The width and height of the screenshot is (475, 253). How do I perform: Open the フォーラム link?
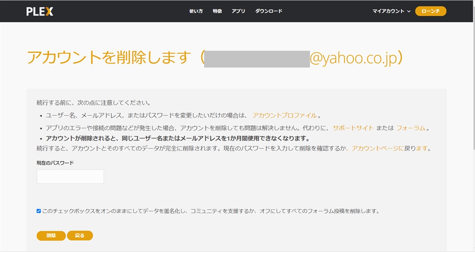click(x=411, y=128)
